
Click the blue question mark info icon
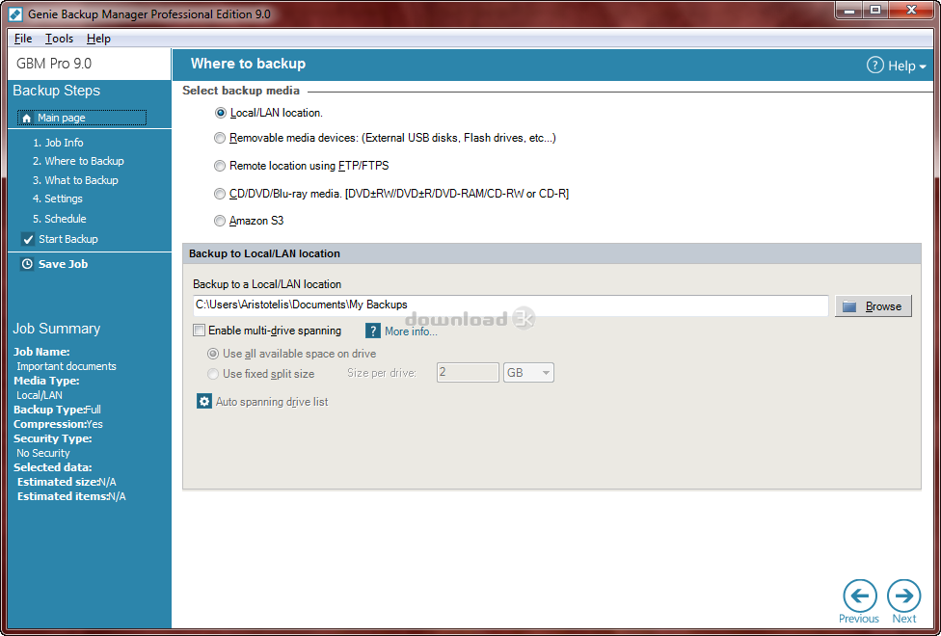pyautogui.click(x=373, y=331)
